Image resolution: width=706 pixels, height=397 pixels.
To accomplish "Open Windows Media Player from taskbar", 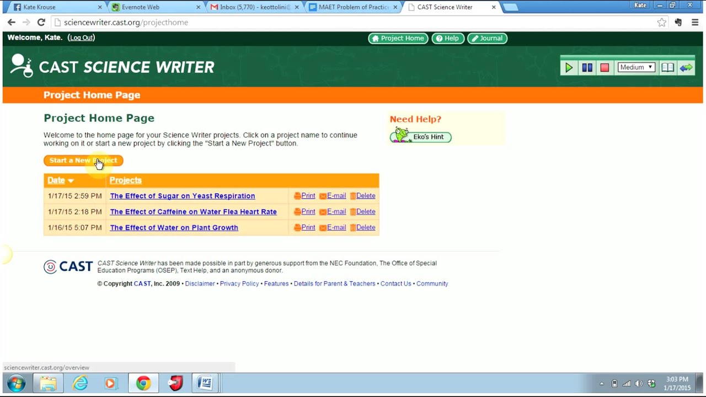I will point(111,383).
